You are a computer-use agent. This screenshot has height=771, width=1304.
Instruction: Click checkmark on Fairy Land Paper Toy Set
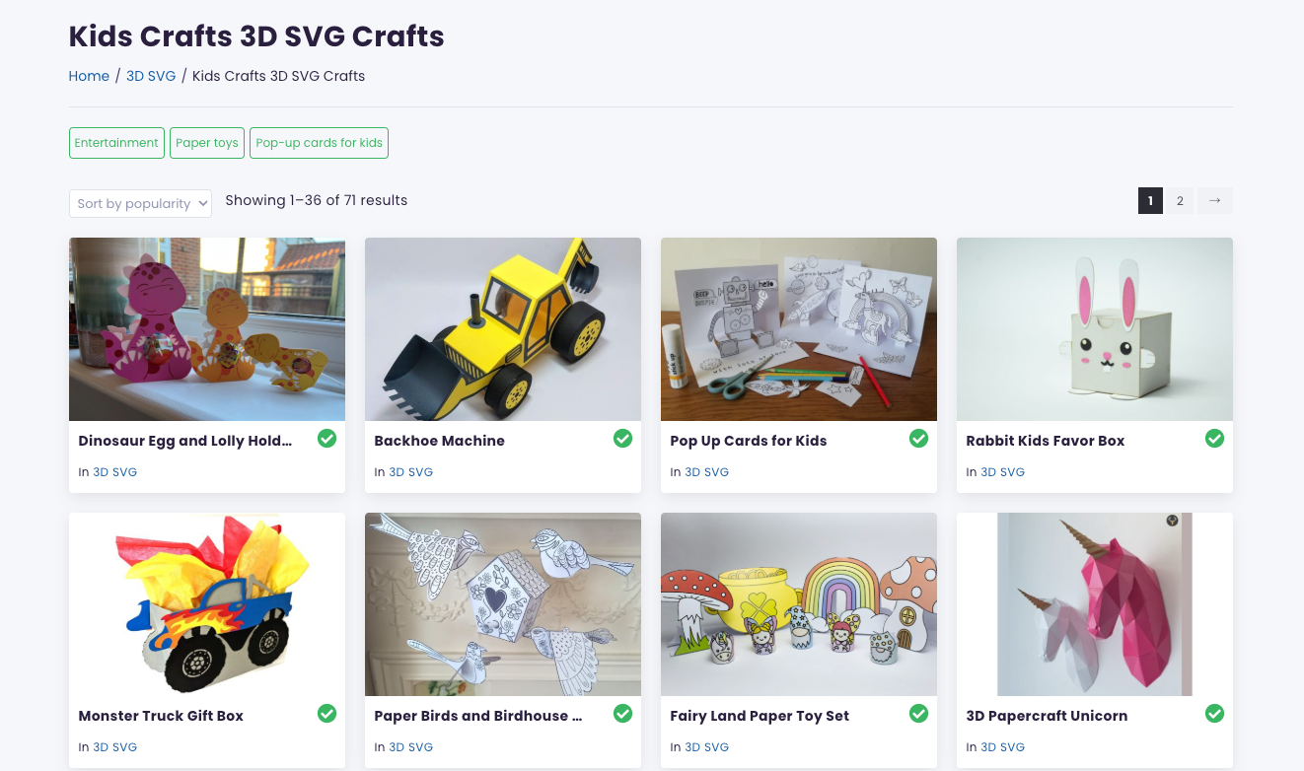click(x=918, y=714)
